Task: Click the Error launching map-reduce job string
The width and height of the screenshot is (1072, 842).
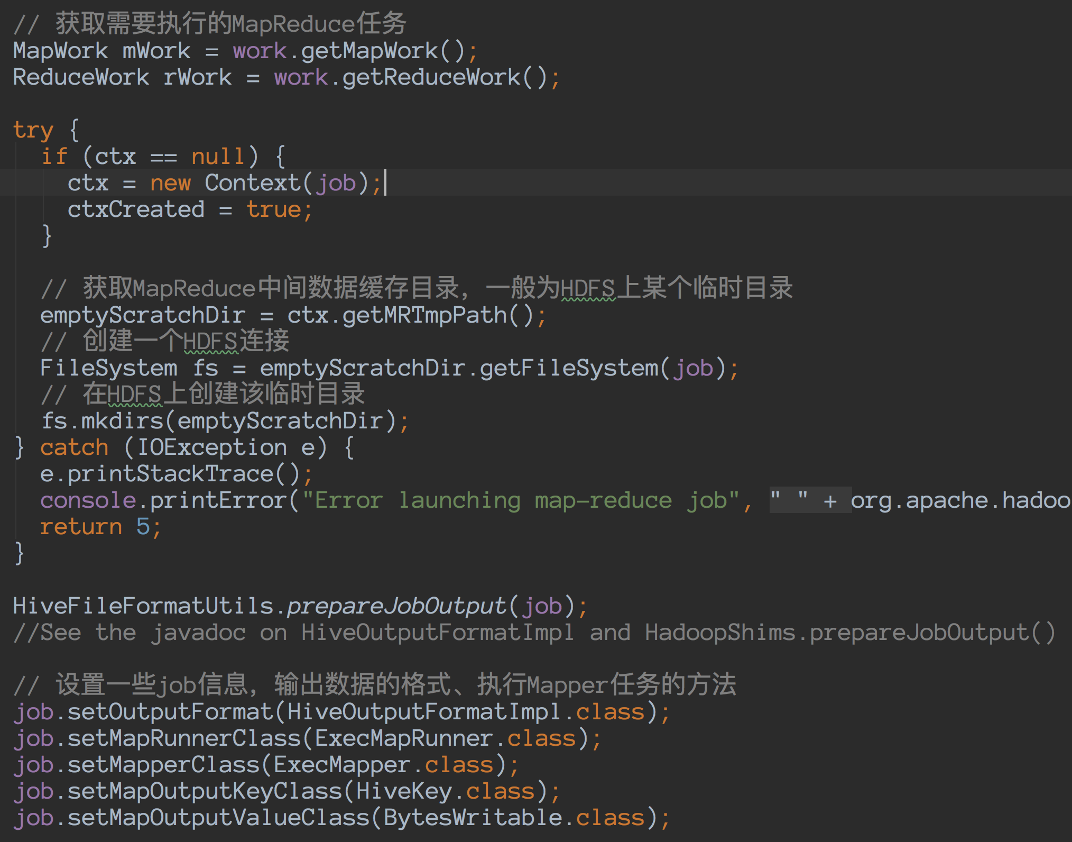Action: pos(523,500)
